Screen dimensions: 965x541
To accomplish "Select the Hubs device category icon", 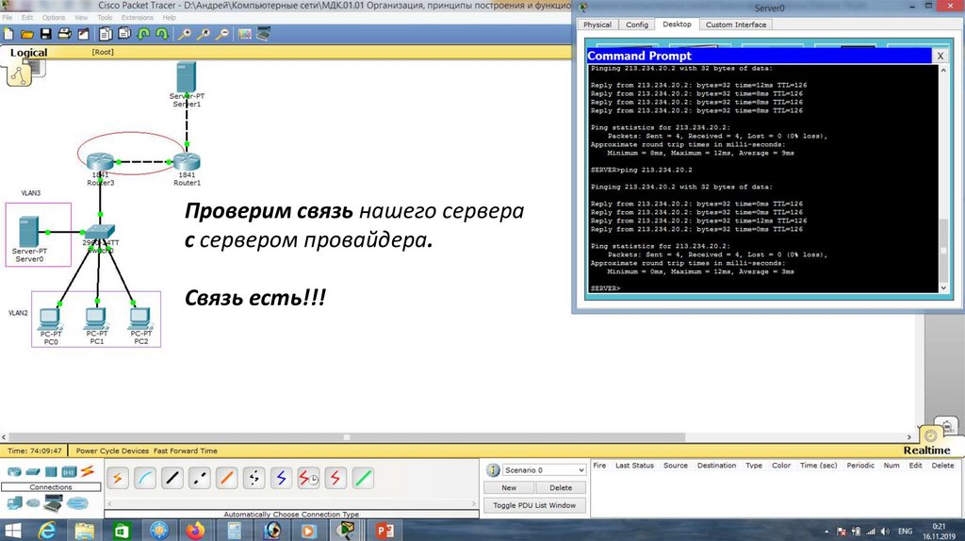I will pyautogui.click(x=51, y=472).
